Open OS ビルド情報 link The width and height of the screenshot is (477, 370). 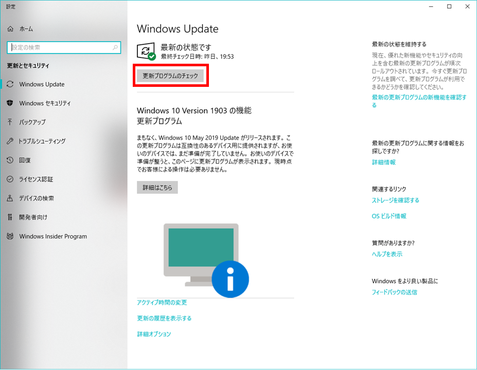pyautogui.click(x=389, y=216)
